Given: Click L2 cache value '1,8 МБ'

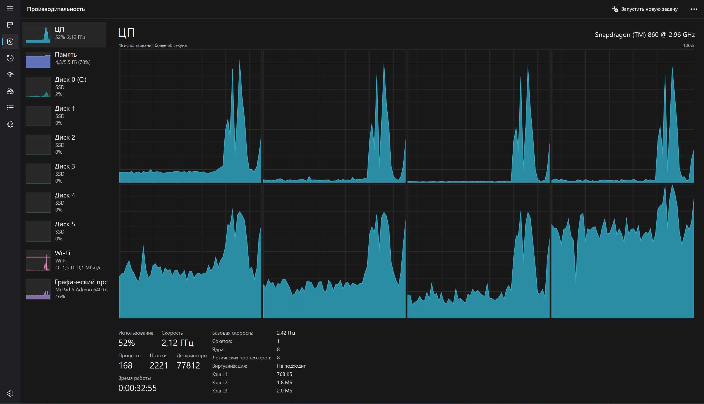Looking at the screenshot, I should (x=284, y=382).
